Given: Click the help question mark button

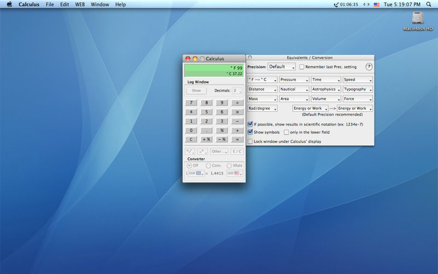Looking at the screenshot, I should click(x=368, y=66).
